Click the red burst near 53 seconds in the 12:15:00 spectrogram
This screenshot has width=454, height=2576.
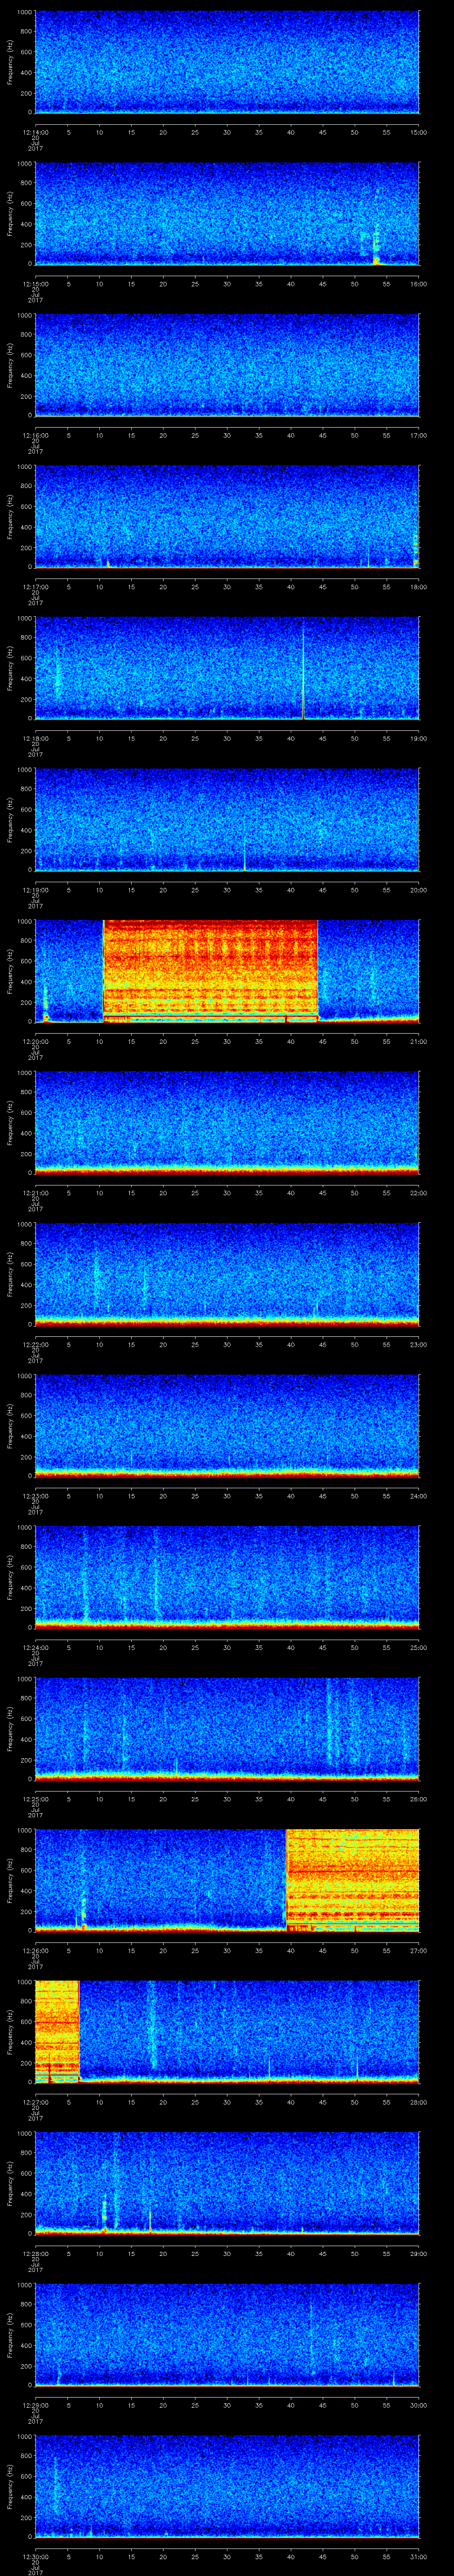click(376, 258)
